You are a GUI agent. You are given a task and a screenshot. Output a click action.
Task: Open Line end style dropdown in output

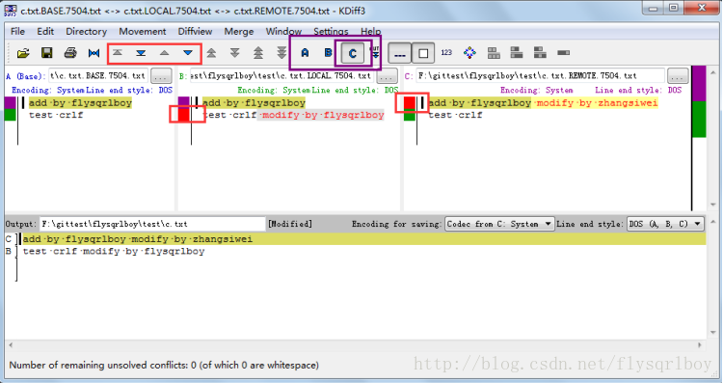665,224
